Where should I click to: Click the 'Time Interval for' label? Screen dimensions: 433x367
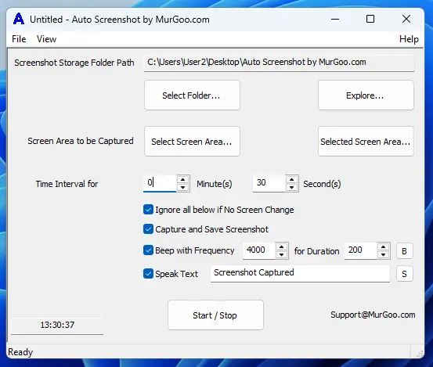(x=67, y=184)
